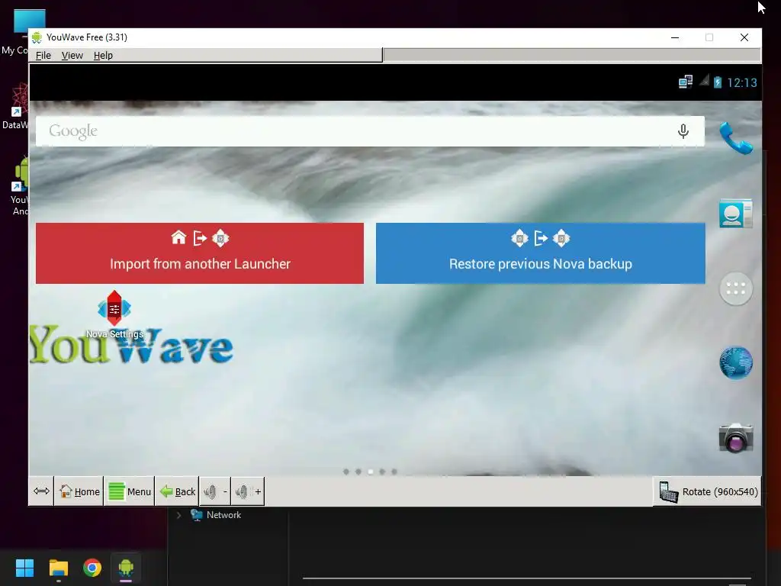Open the Camera app icon
The height and width of the screenshot is (586, 781).
coord(736,438)
